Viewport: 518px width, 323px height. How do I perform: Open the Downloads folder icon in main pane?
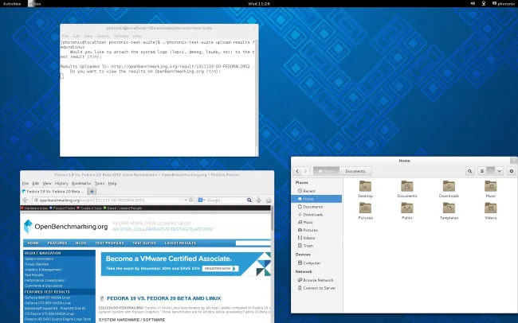click(449, 189)
